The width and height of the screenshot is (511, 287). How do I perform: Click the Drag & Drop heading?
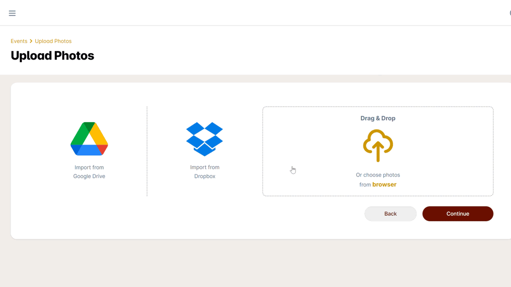pyautogui.click(x=378, y=118)
